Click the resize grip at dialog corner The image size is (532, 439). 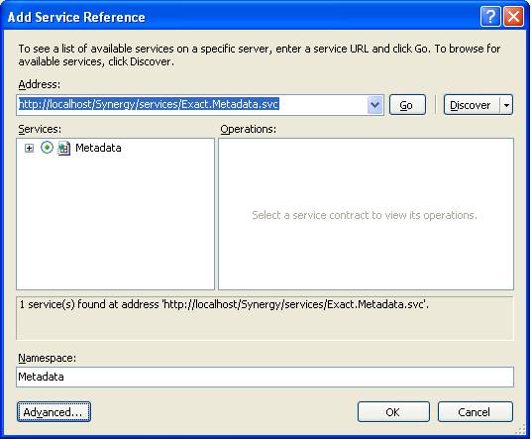[x=520, y=430]
